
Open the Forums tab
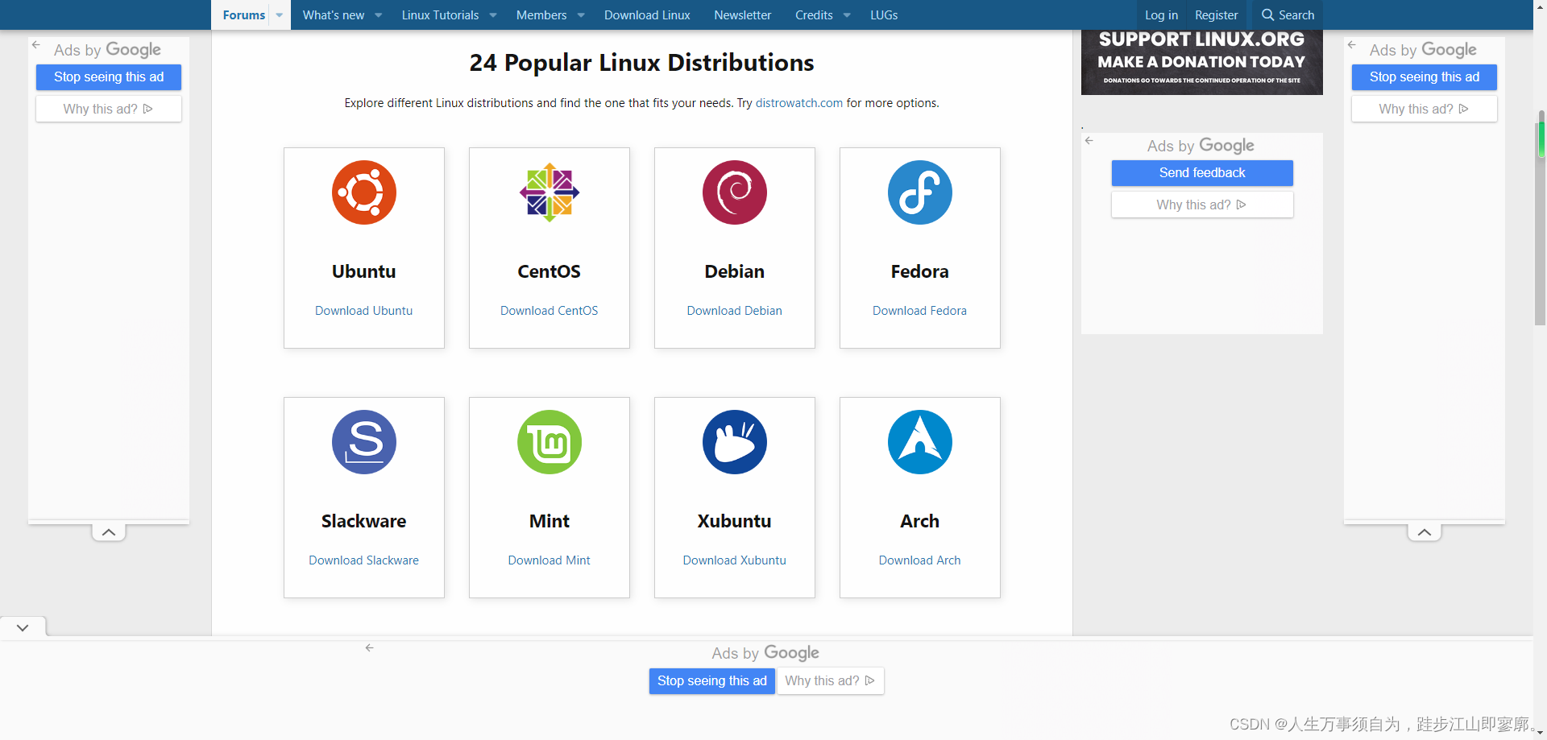(x=243, y=15)
